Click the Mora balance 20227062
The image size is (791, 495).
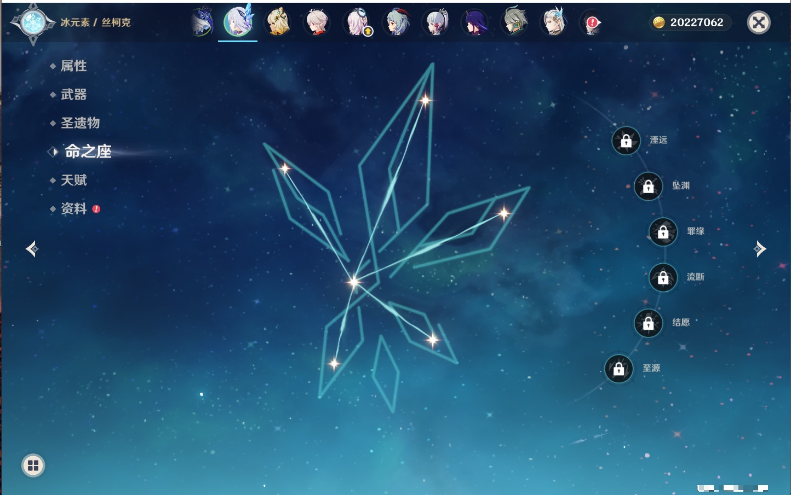click(x=697, y=22)
